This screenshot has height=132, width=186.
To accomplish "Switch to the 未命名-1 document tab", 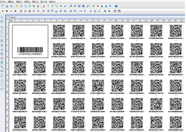I will tap(12, 17).
